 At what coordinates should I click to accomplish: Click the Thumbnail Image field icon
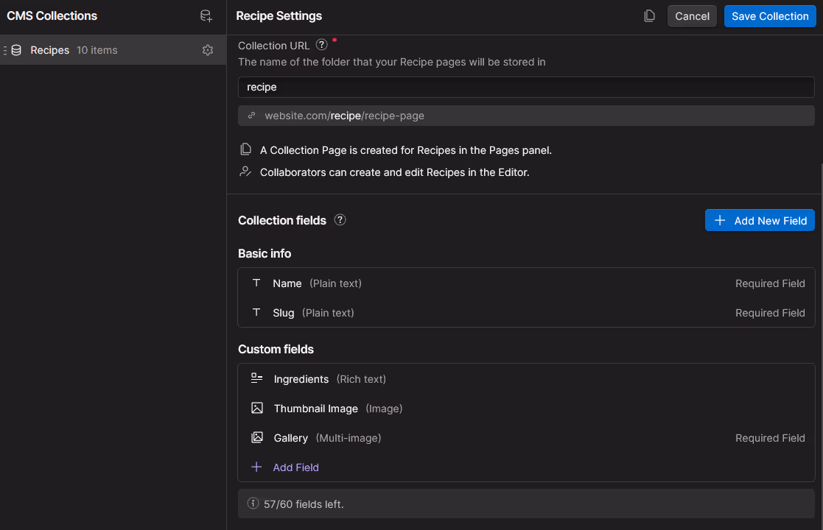click(256, 408)
